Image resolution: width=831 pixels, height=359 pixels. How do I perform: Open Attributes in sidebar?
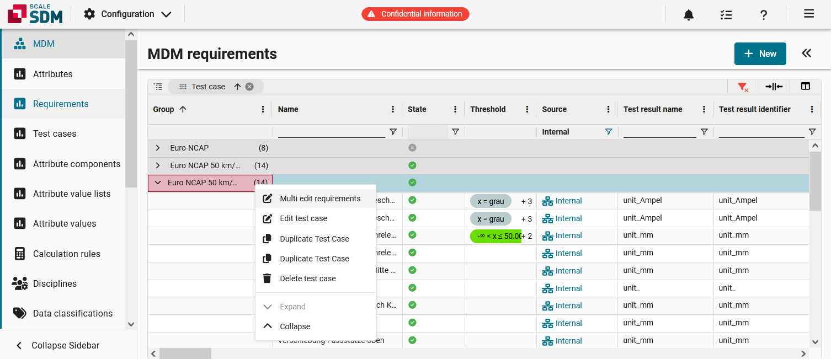(63, 74)
